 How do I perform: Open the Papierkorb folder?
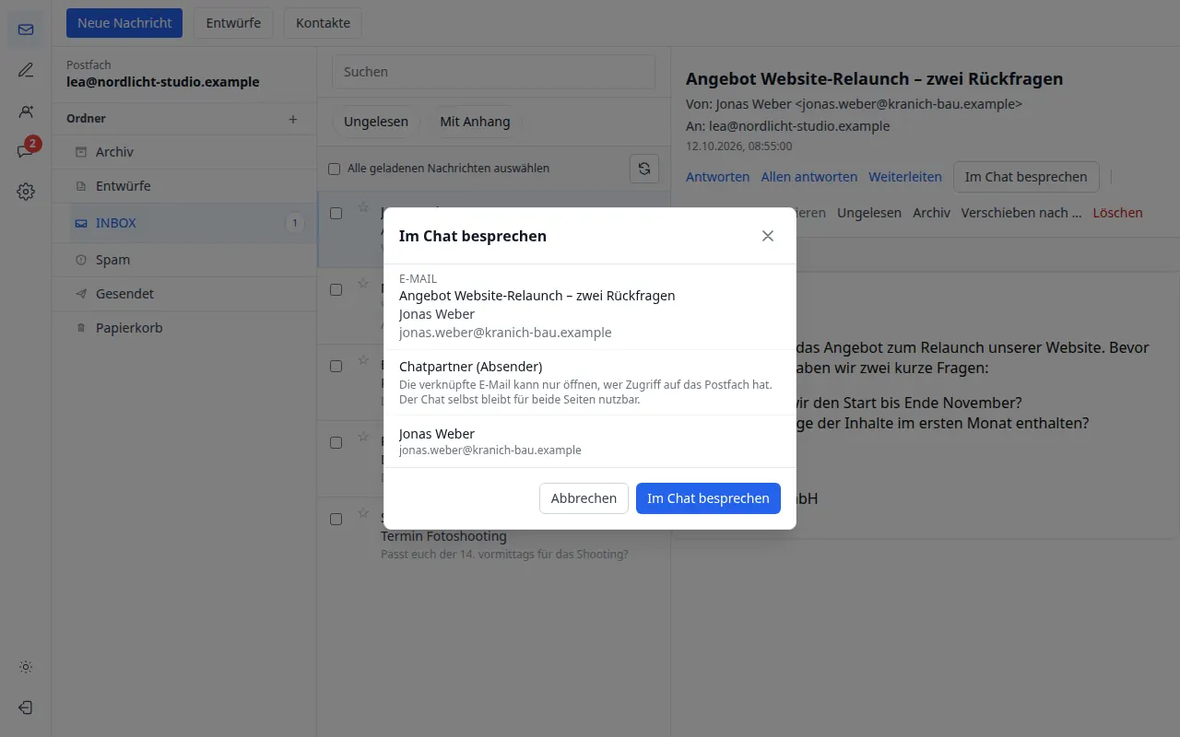pyautogui.click(x=183, y=328)
